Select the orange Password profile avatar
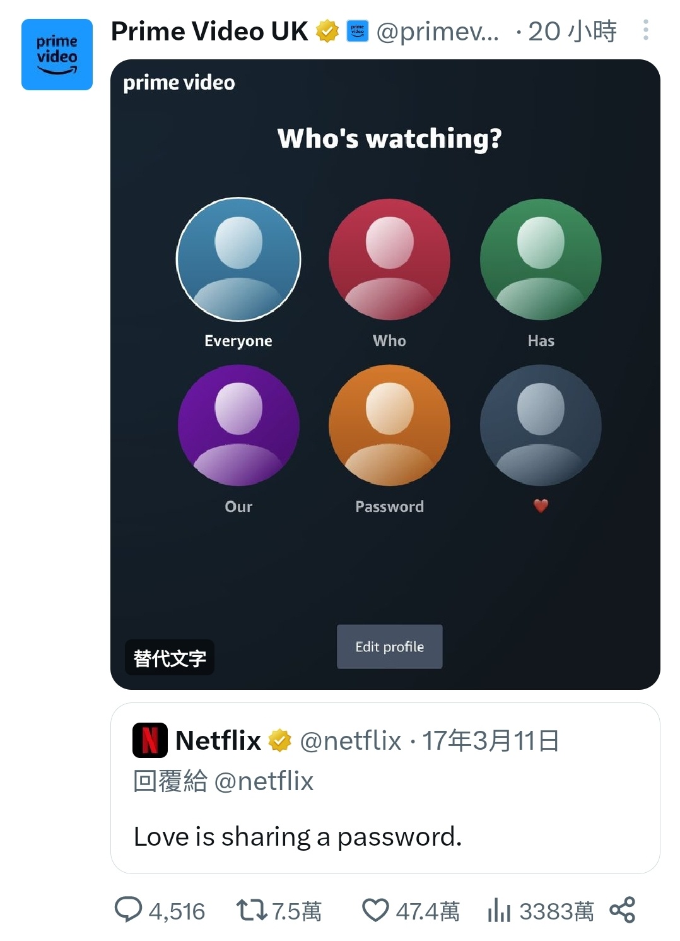 click(x=390, y=425)
